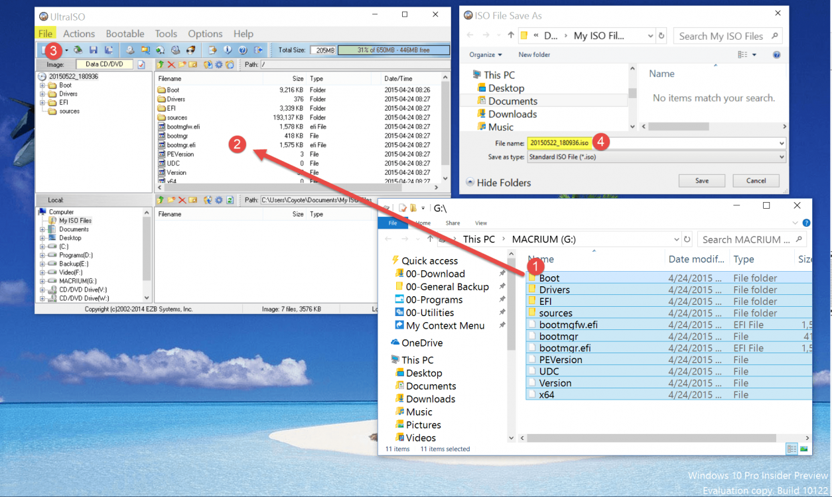Click the Save floppy-disk icon in UltraISO toolbar
The width and height of the screenshot is (832, 497).
coord(94,50)
